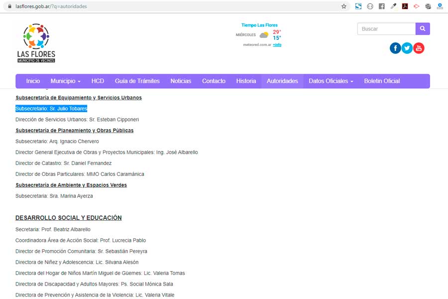The image size is (448, 299).
Task: Click the 29° high temperature value
Action: [277, 32]
